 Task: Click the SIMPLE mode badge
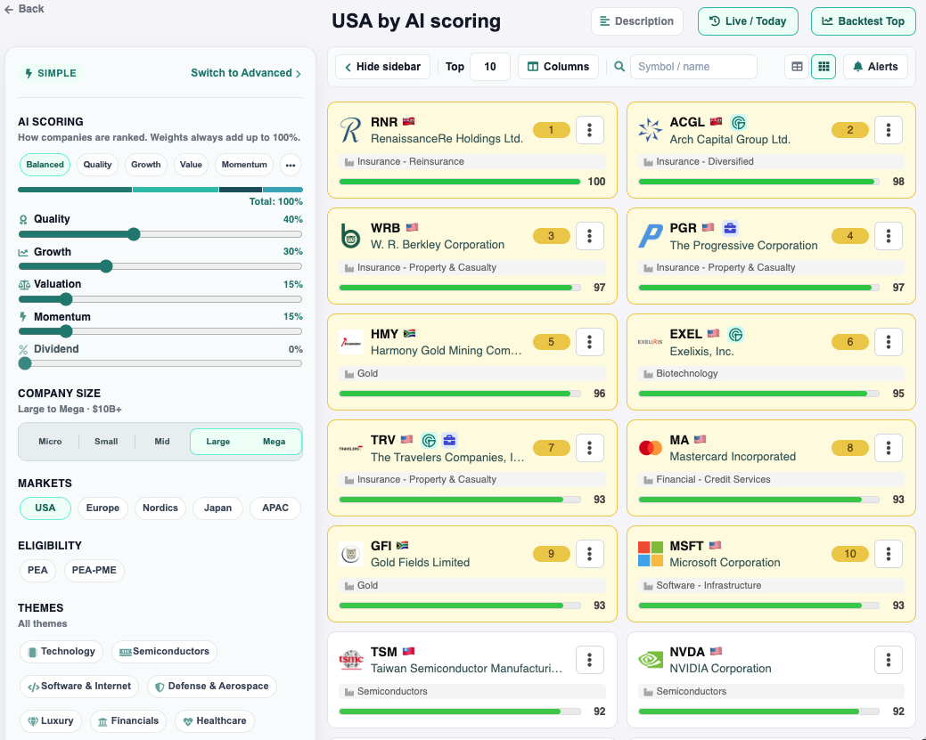51,73
